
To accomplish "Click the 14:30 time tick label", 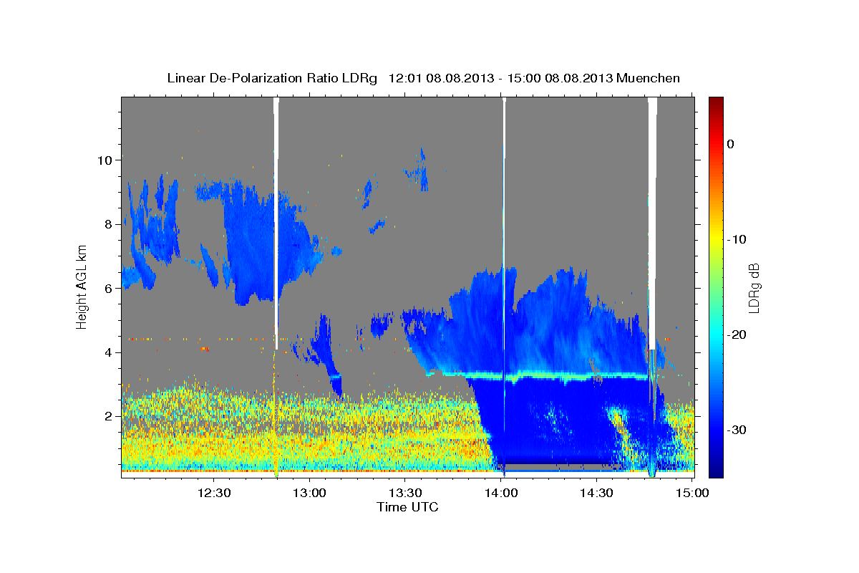I will click(596, 493).
